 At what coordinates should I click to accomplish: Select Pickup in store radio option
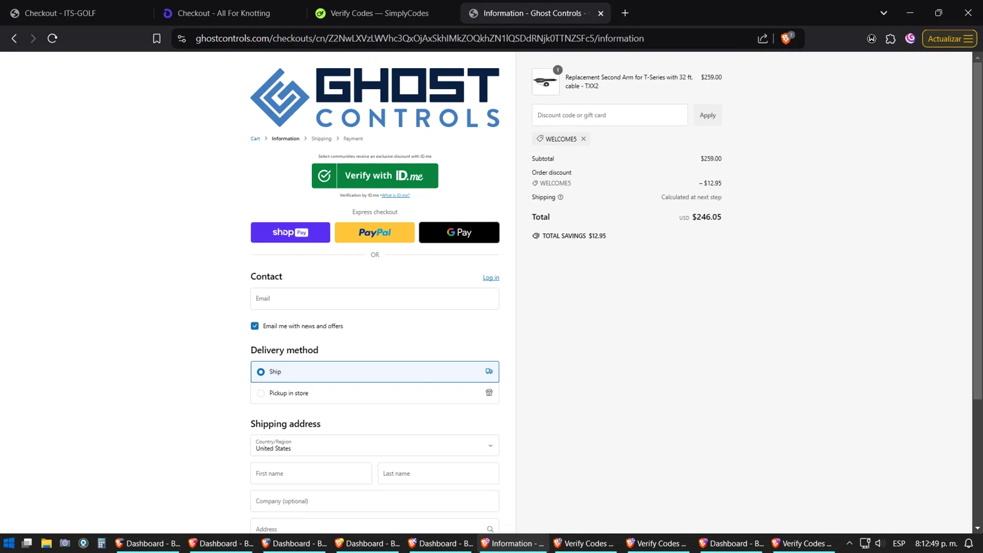click(x=261, y=394)
